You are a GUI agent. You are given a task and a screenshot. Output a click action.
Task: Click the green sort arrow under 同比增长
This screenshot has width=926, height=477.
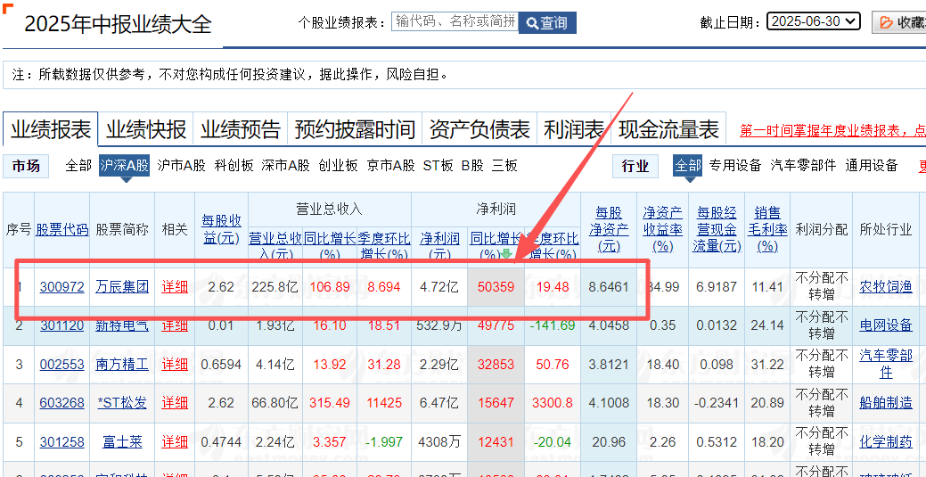point(505,255)
